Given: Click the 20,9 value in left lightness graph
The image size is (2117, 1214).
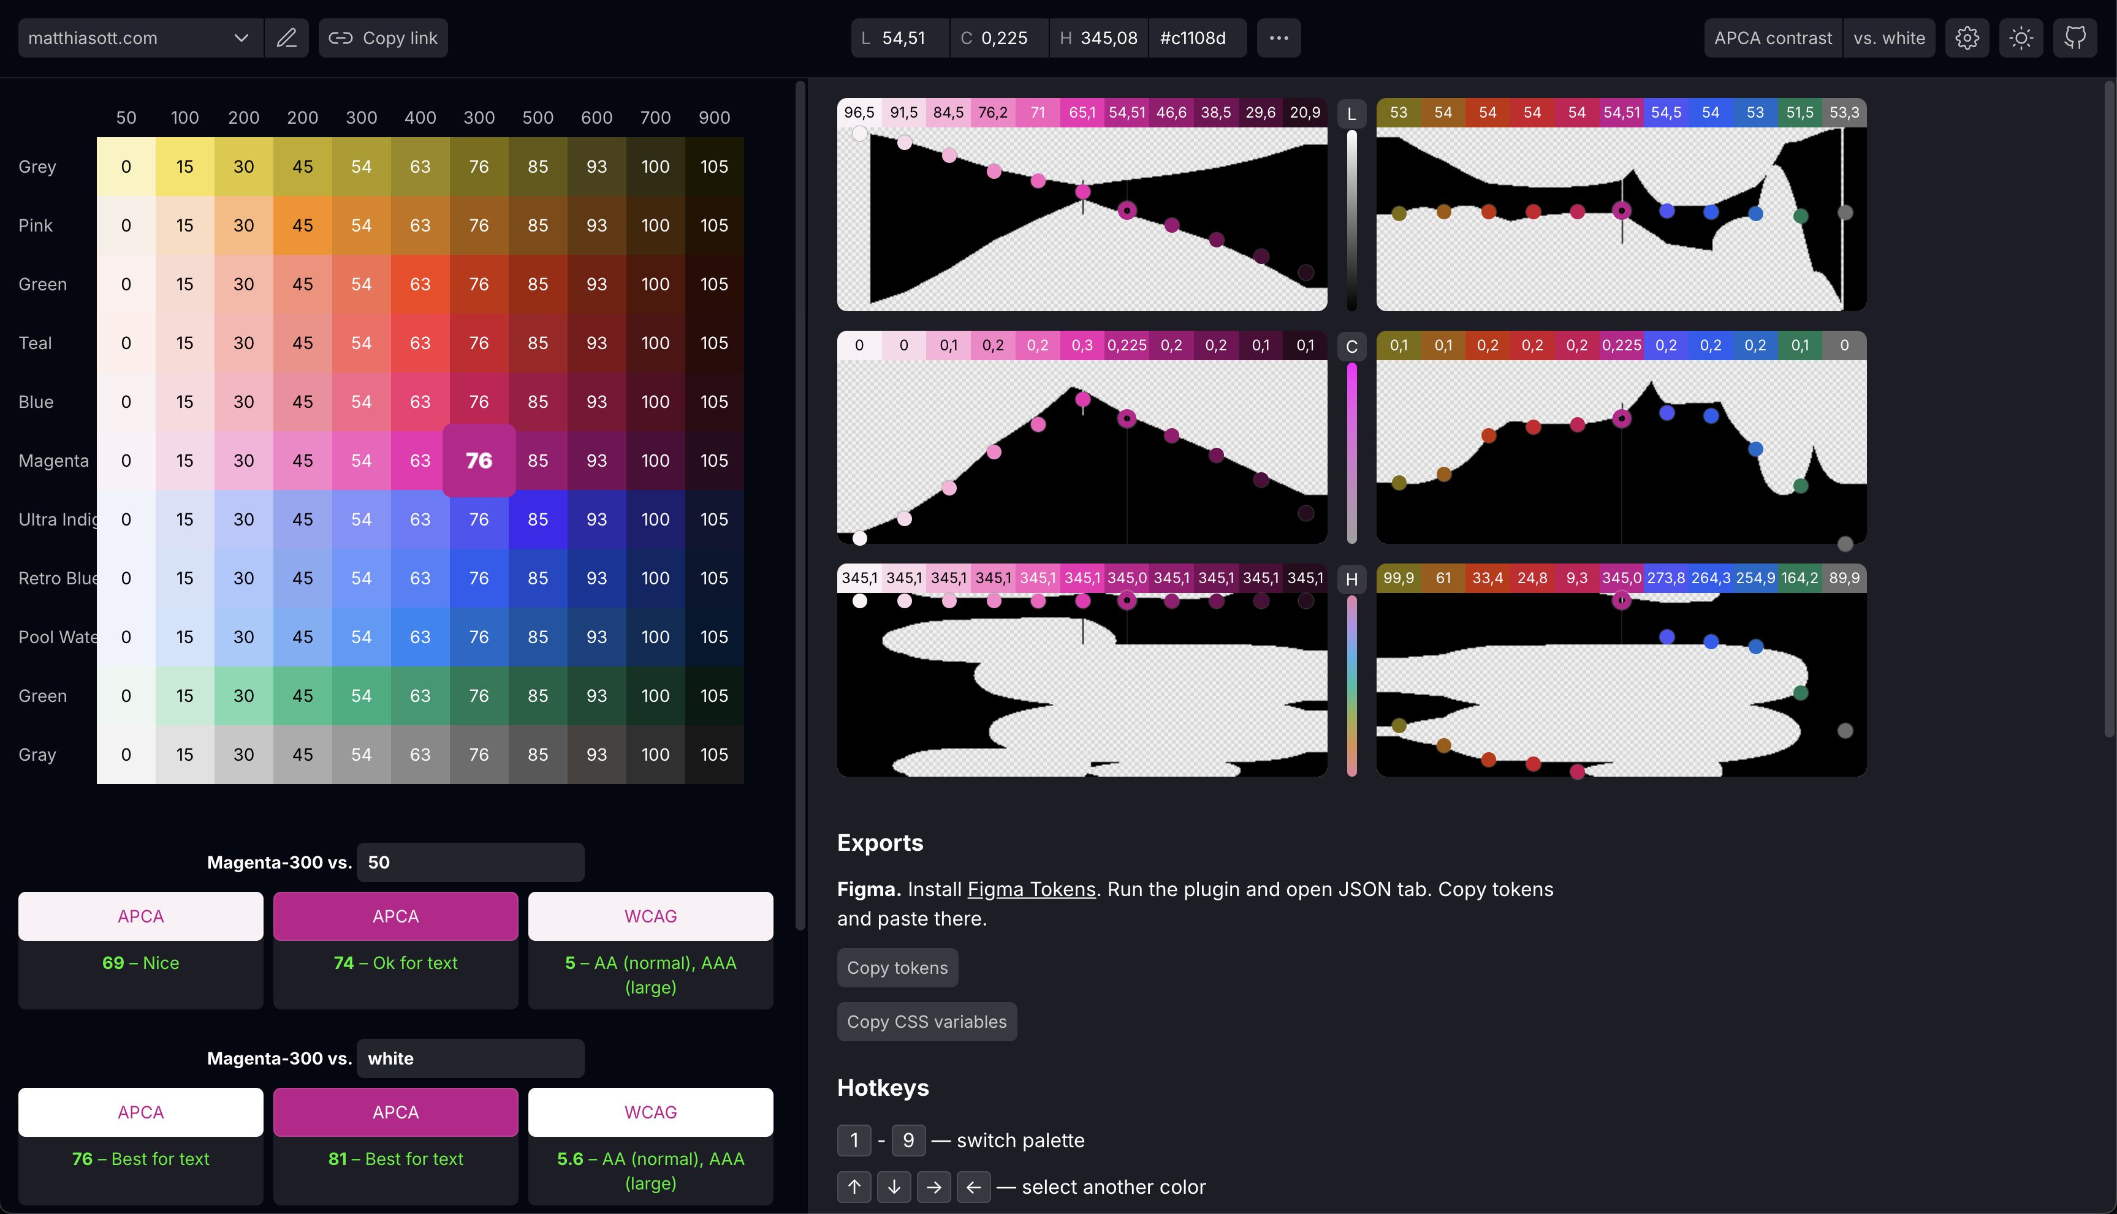Looking at the screenshot, I should (x=1306, y=113).
